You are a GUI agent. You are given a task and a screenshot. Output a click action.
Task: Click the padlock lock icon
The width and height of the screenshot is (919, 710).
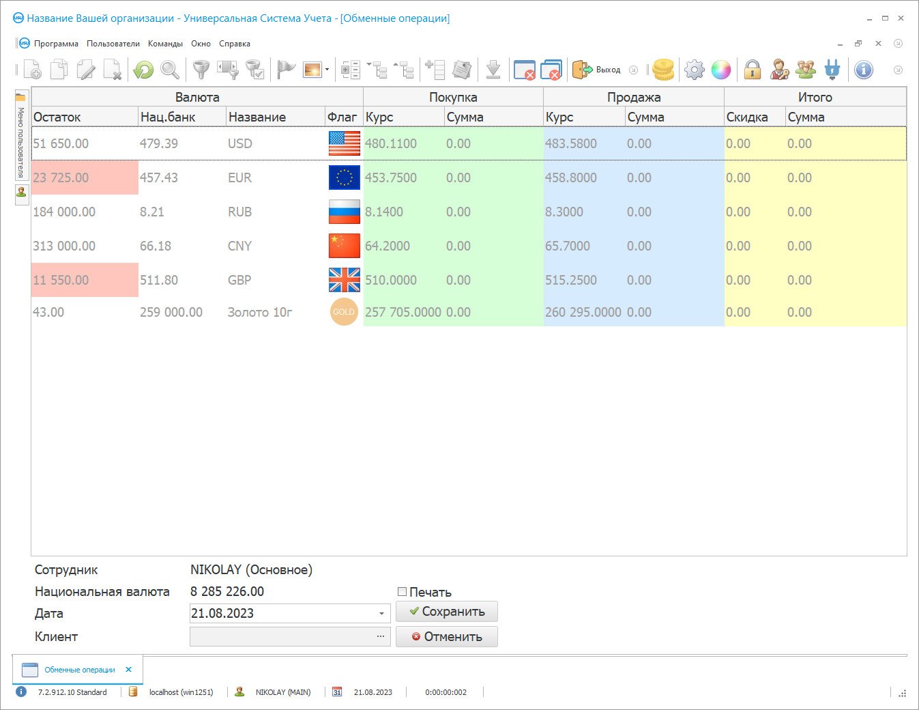(752, 70)
